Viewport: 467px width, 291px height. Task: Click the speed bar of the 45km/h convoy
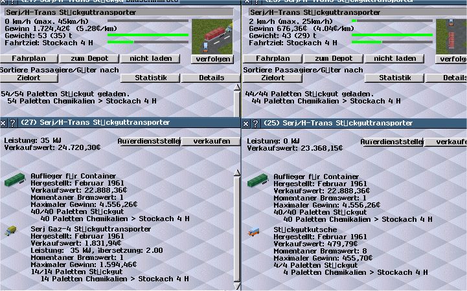click(148, 21)
